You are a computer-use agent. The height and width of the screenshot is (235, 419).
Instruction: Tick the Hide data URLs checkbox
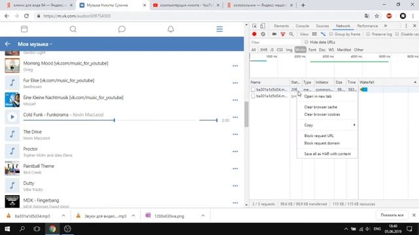(x=306, y=42)
